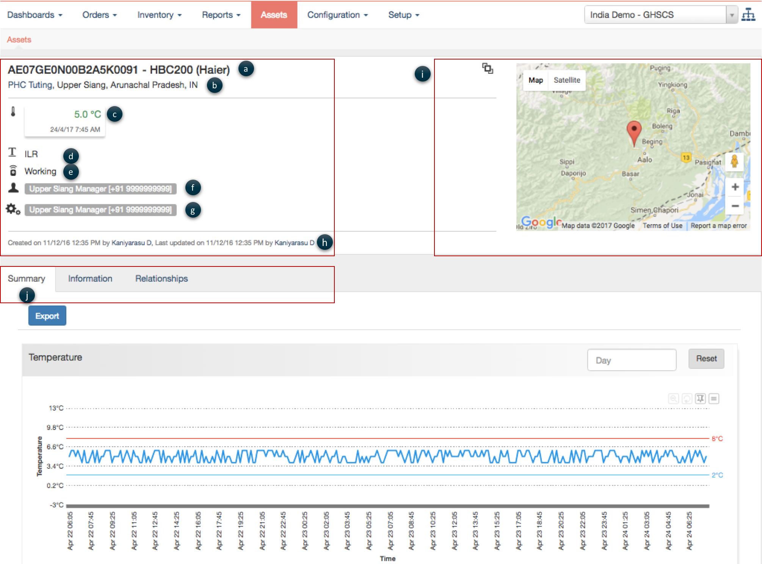Click the domain hierarchy icon in the header

pos(748,15)
